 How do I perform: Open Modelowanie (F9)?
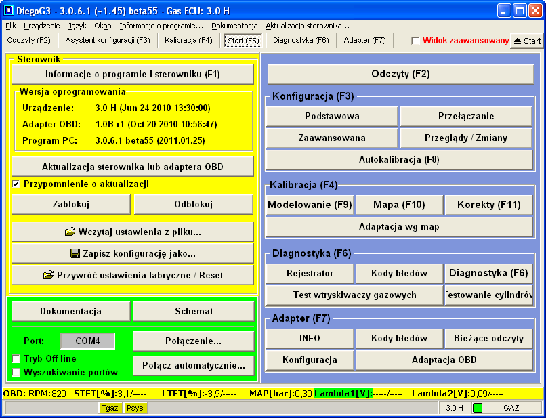pos(310,205)
